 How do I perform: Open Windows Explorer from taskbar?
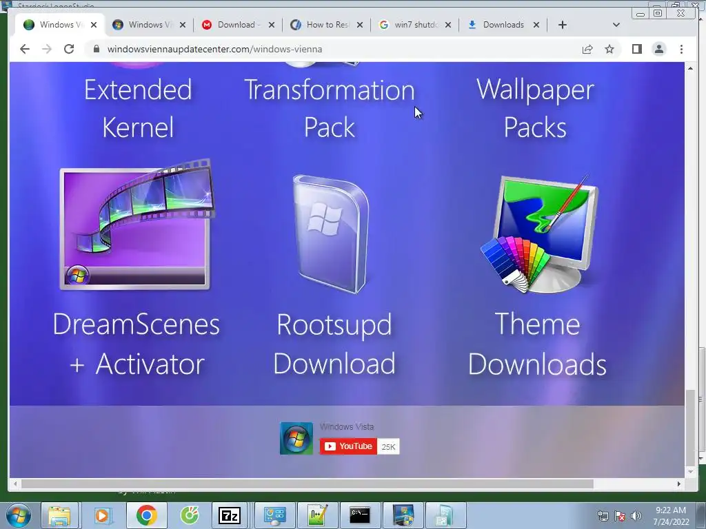pos(59,515)
